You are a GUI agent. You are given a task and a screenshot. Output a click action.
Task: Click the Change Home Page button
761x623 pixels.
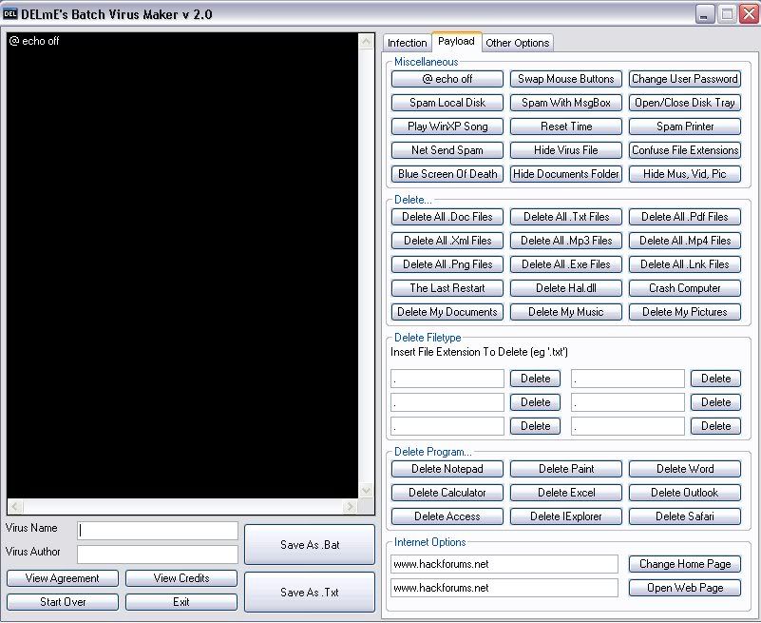pyautogui.click(x=685, y=565)
